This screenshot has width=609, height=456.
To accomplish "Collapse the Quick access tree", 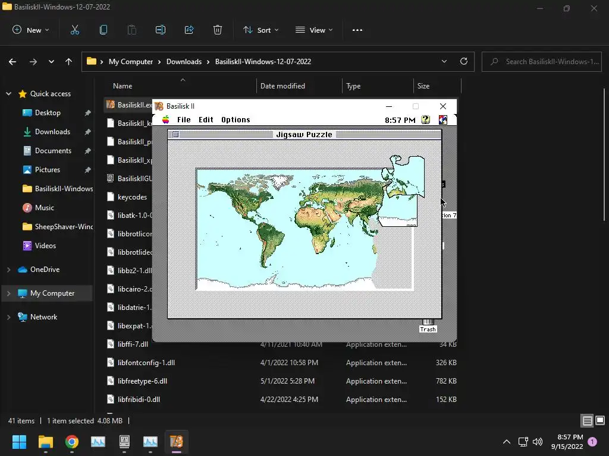I will click(x=8, y=93).
